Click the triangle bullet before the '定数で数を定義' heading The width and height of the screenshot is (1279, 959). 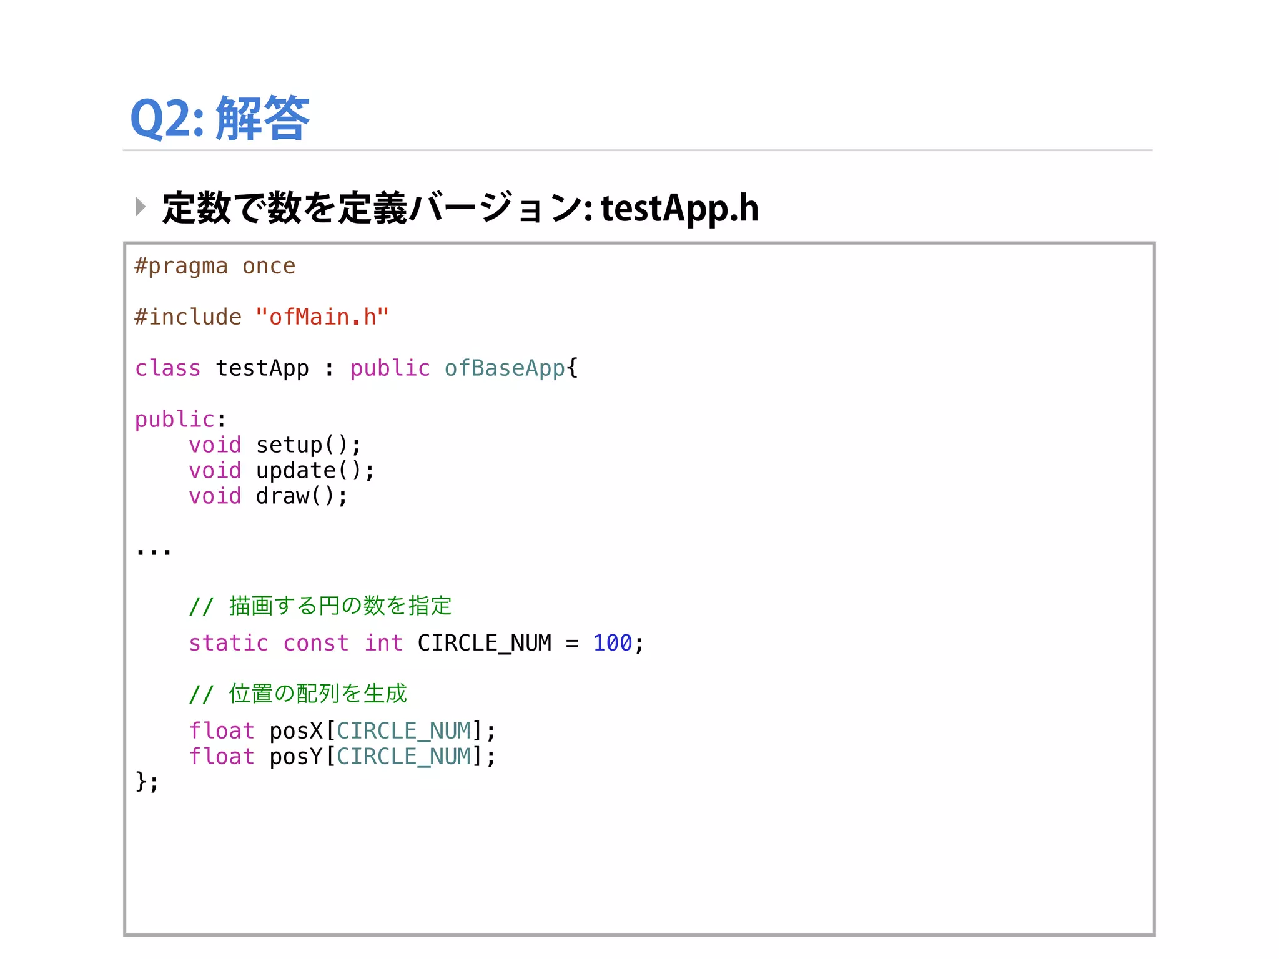pyautogui.click(x=141, y=207)
